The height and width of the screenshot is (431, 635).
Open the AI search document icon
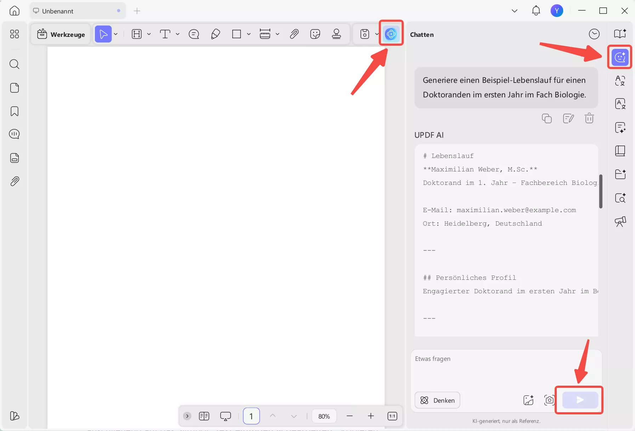coord(620,198)
